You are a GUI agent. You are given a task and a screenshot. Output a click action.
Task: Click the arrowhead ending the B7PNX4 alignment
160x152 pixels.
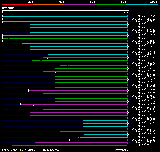coord(128,104)
